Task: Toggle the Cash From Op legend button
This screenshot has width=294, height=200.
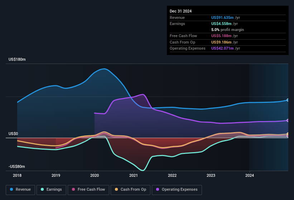Action: [130, 190]
